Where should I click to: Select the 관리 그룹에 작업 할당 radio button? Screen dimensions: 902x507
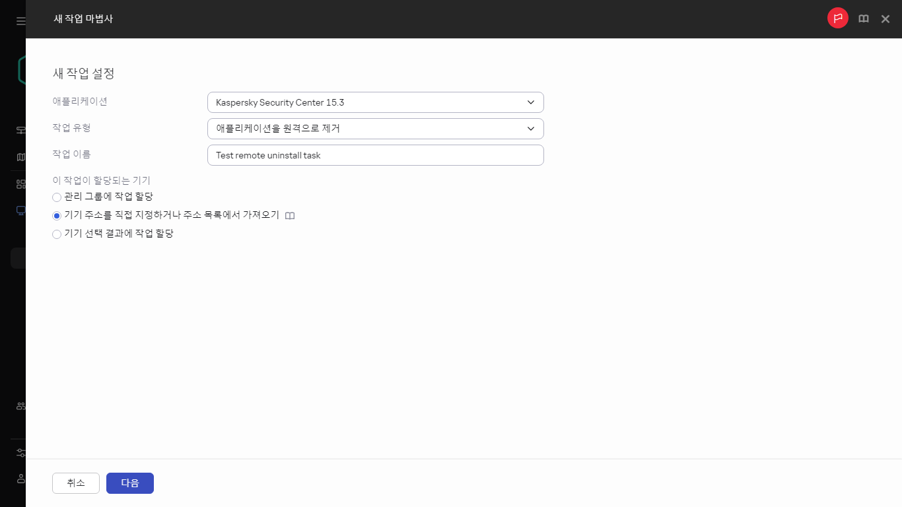coord(57,197)
